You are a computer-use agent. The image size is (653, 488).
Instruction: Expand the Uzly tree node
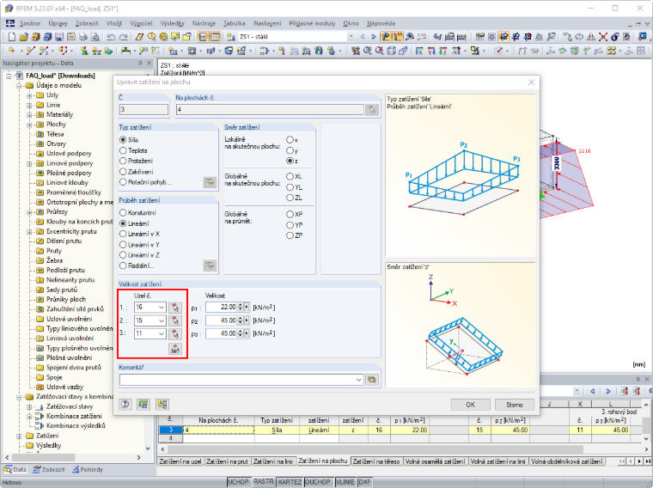pos(29,95)
